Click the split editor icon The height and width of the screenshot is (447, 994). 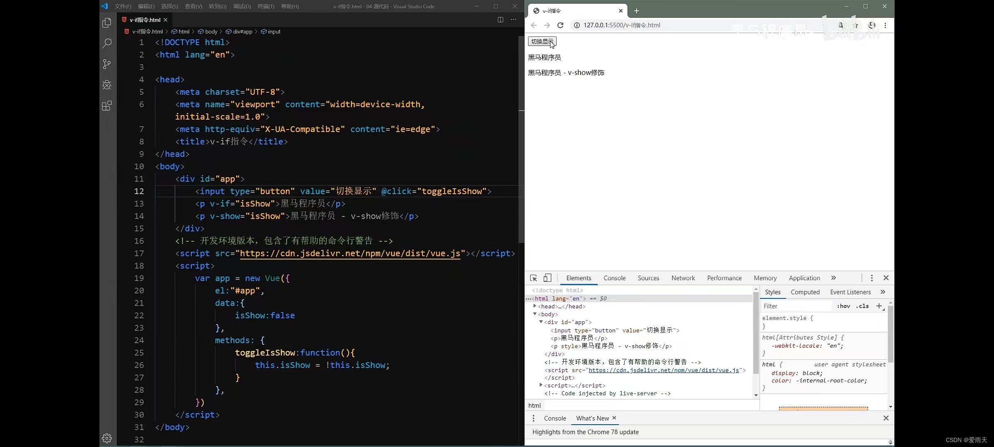500,19
